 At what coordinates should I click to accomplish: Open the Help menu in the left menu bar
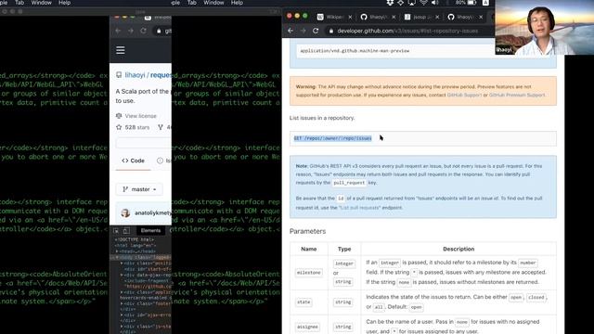tap(64, 3)
